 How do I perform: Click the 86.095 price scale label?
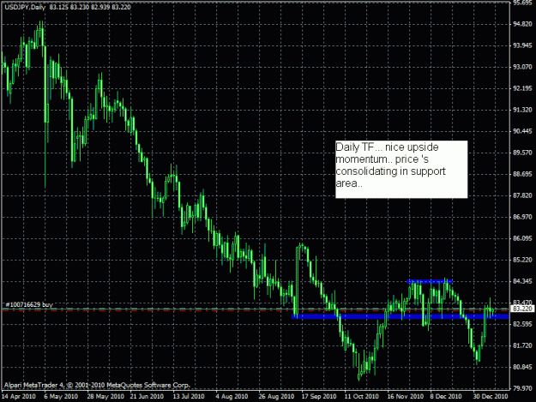(522, 238)
